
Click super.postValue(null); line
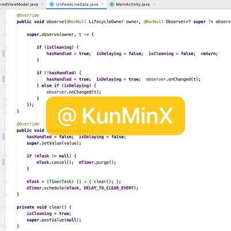tap(54, 220)
